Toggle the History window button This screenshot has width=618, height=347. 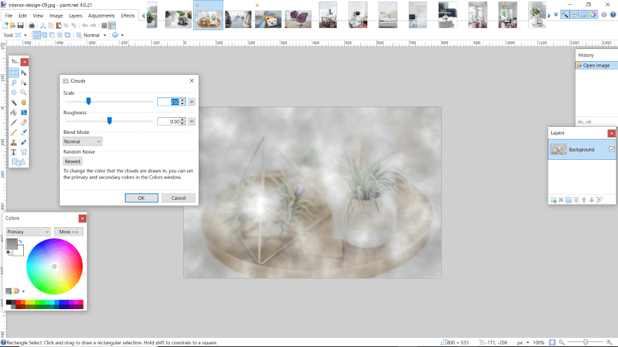[x=574, y=15]
